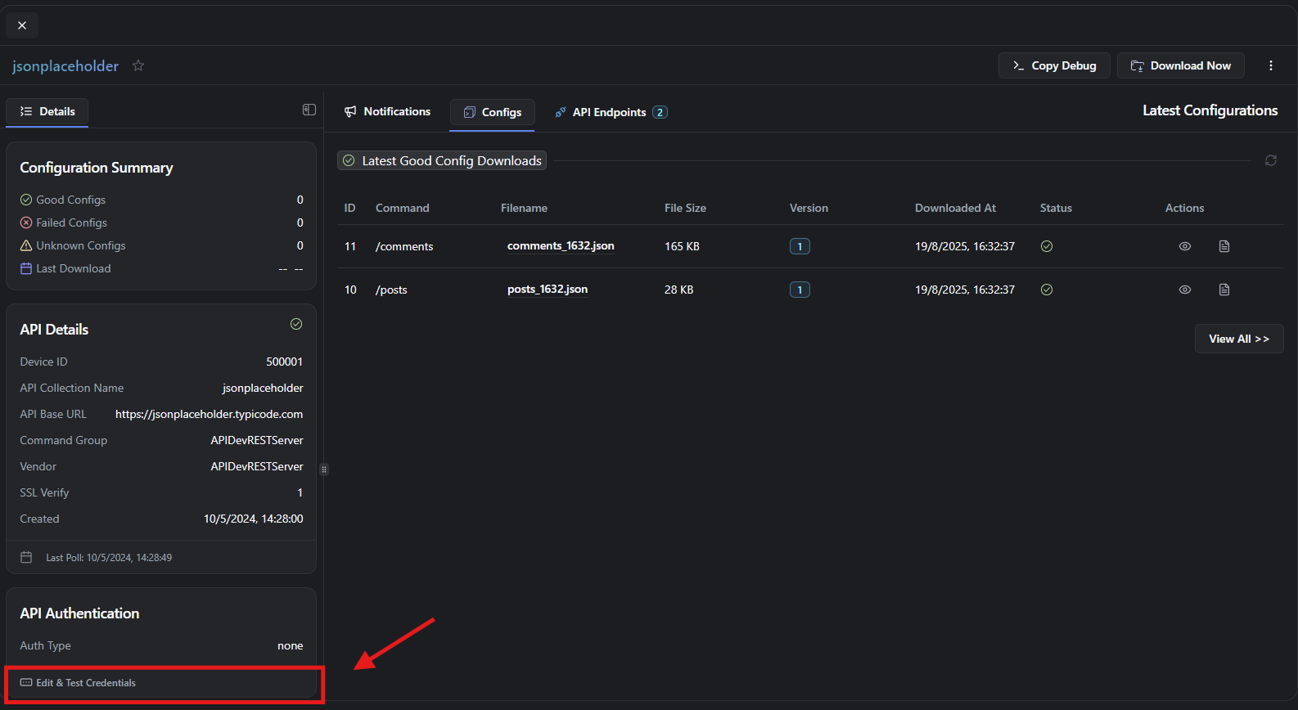Collapse the Details sidebar panel icon
The width and height of the screenshot is (1298, 710).
tap(309, 110)
